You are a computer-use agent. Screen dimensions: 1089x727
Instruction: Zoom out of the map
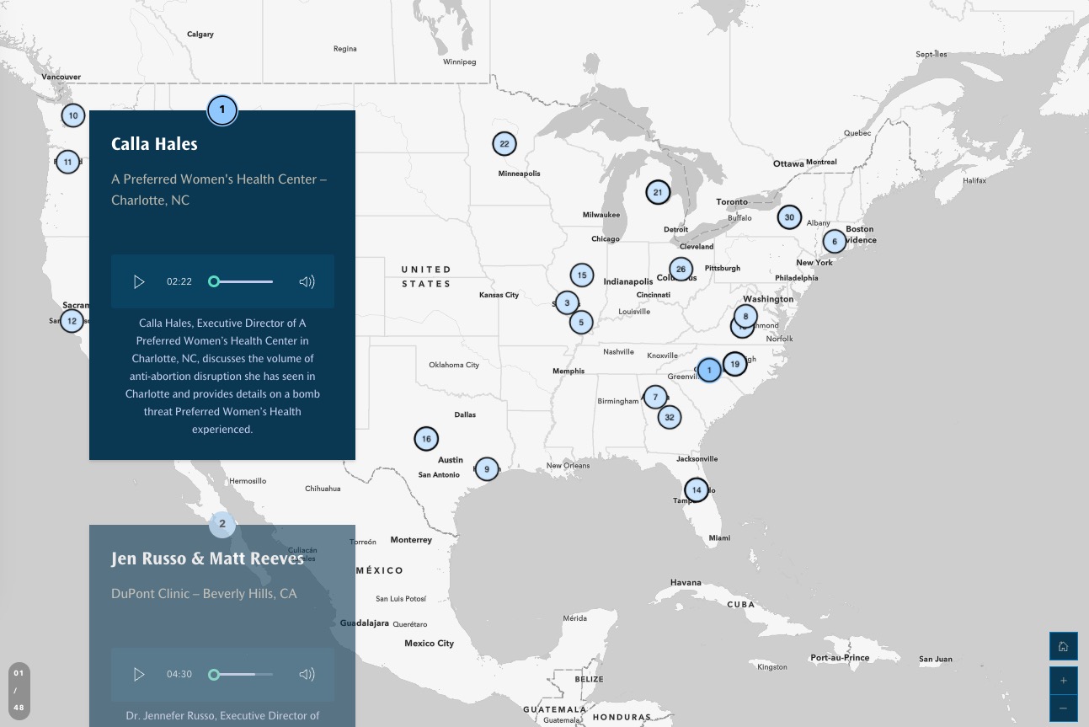pos(1063,708)
